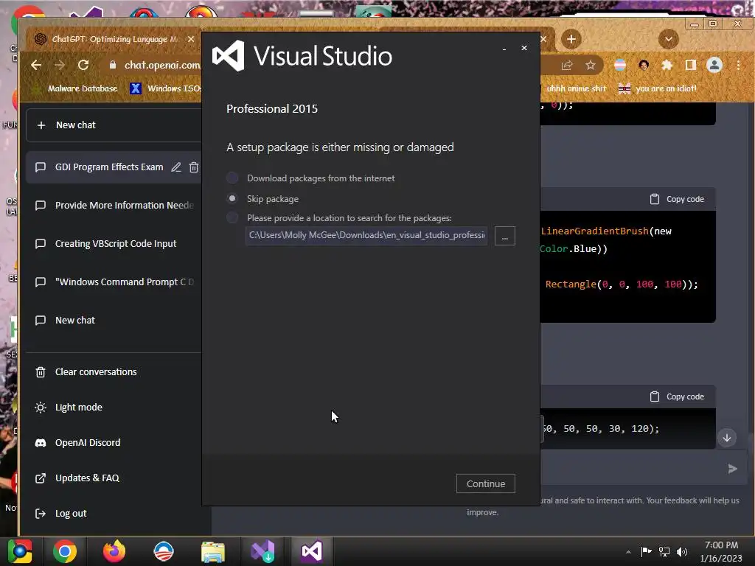The height and width of the screenshot is (566, 755).
Task: Open Malware Database bookmark
Action: pos(74,88)
